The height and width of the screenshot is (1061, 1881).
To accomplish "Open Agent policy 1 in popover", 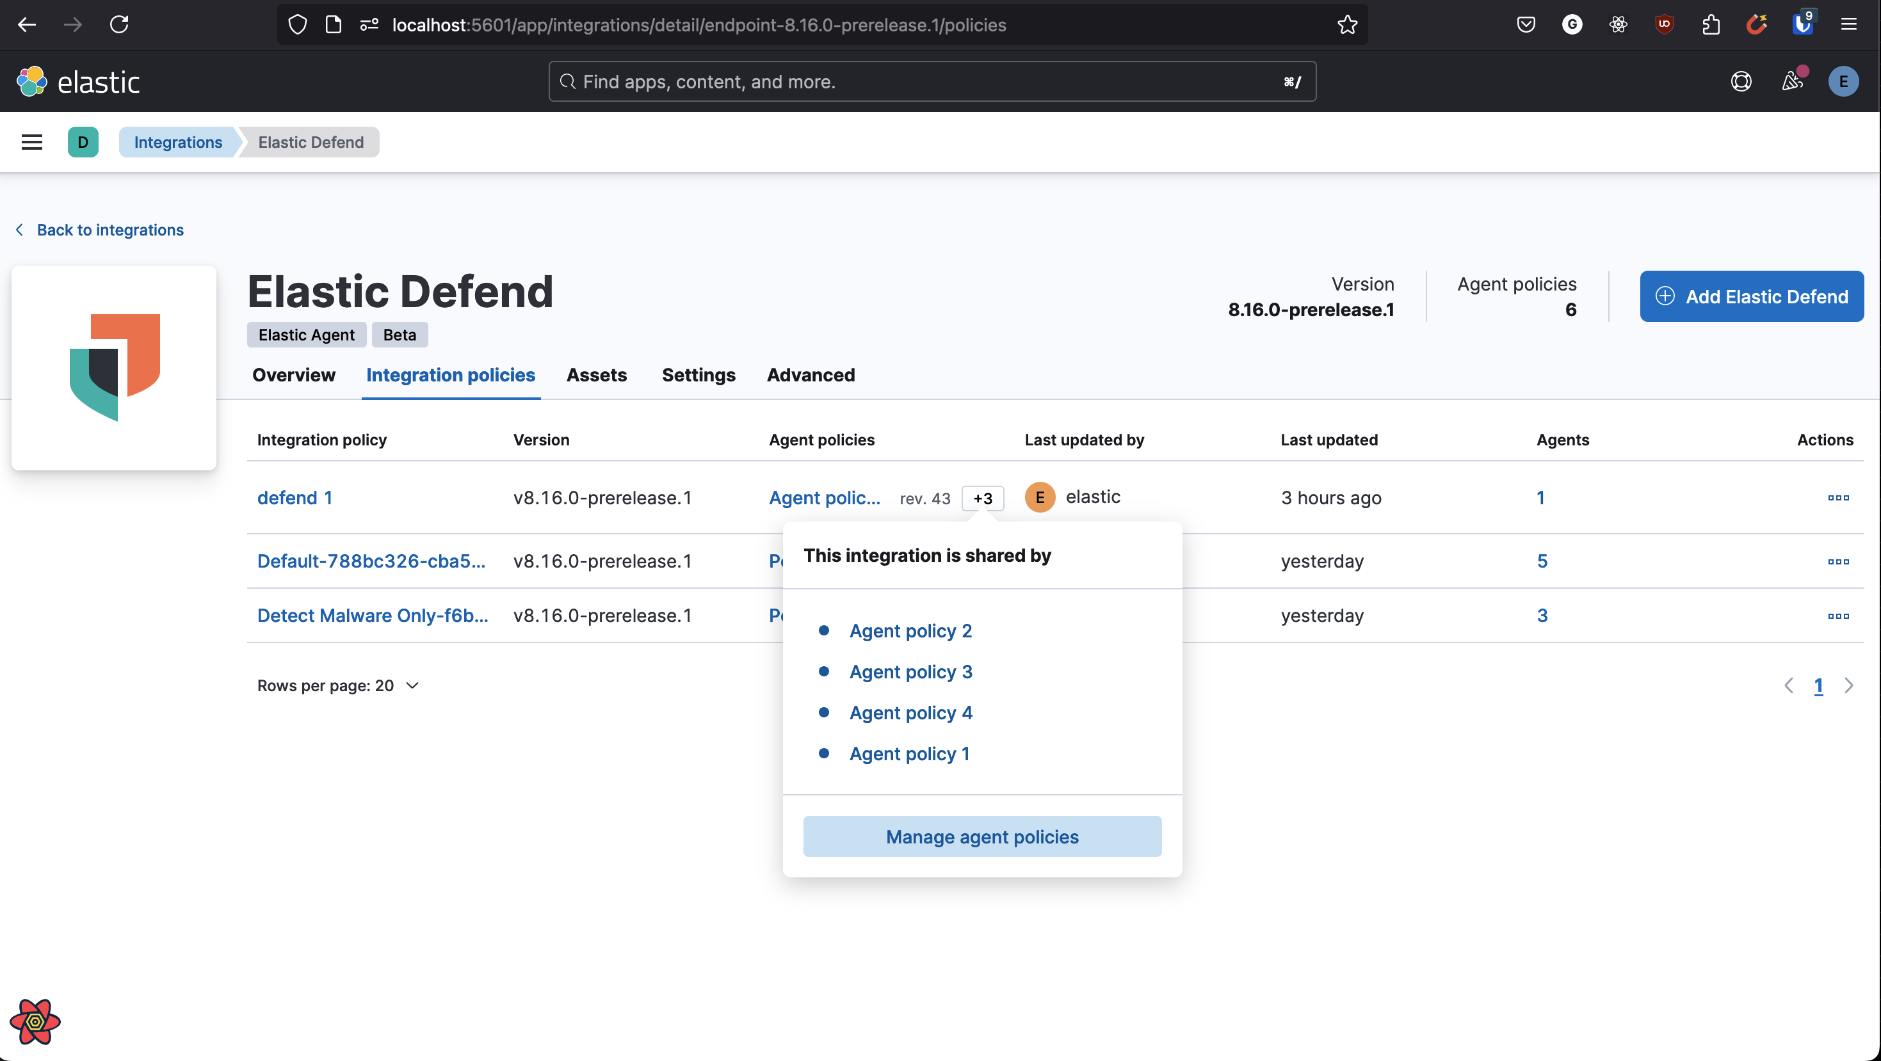I will [x=909, y=753].
